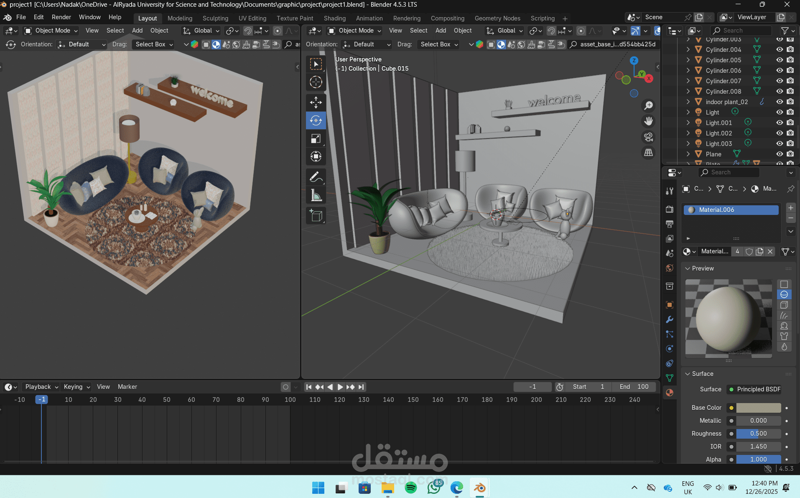This screenshot has height=498, width=800.
Task: Switch to the Geometry Nodes workspace tab
Action: tap(497, 18)
